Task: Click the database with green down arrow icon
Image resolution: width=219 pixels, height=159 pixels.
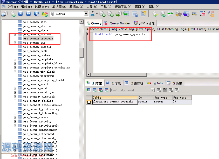Action: coord(102,14)
